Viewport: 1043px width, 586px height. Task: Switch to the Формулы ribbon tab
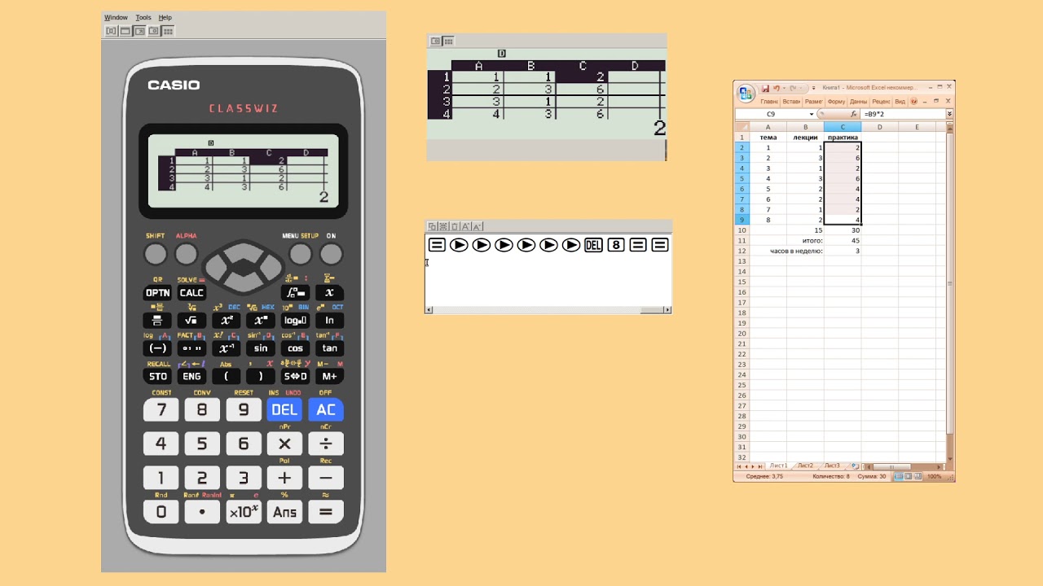pyautogui.click(x=836, y=102)
